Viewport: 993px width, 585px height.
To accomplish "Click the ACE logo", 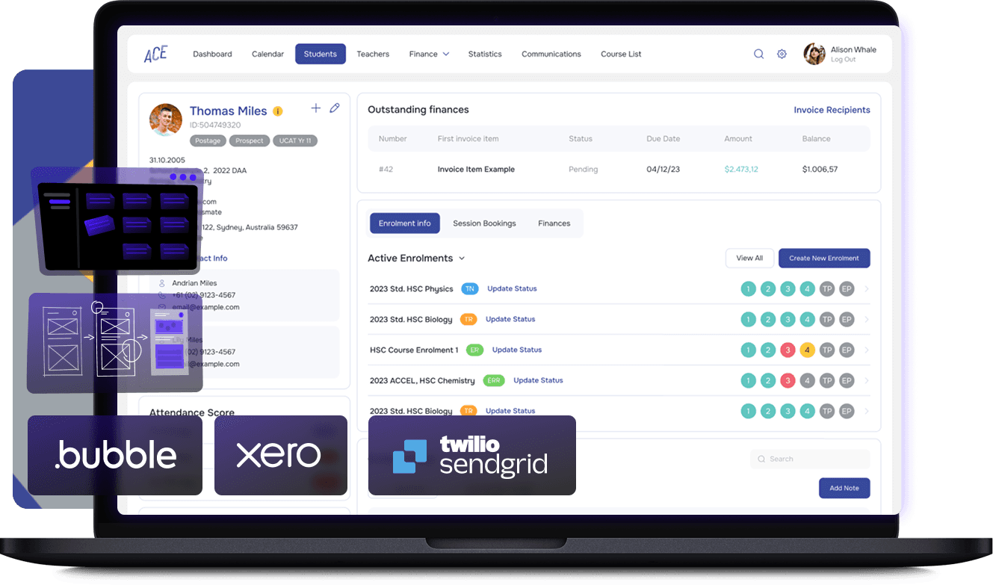I will point(155,54).
